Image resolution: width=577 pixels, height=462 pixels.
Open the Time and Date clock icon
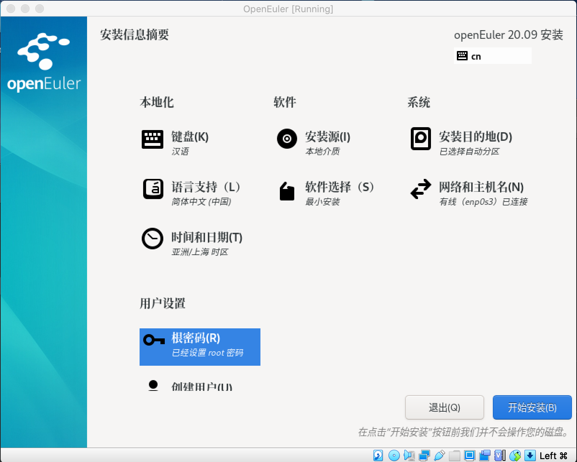point(153,239)
